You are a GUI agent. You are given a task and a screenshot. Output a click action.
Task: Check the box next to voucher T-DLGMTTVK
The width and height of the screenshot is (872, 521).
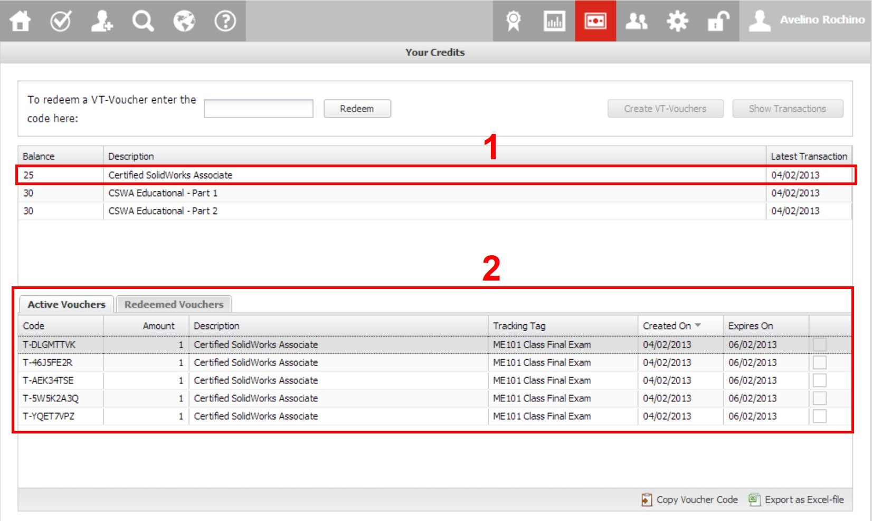821,344
